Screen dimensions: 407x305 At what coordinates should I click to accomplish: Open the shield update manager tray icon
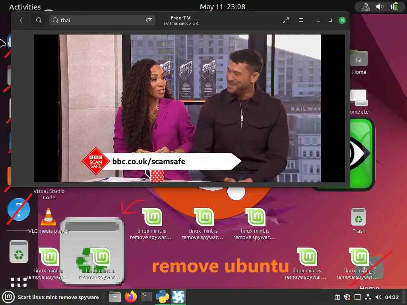347,297
